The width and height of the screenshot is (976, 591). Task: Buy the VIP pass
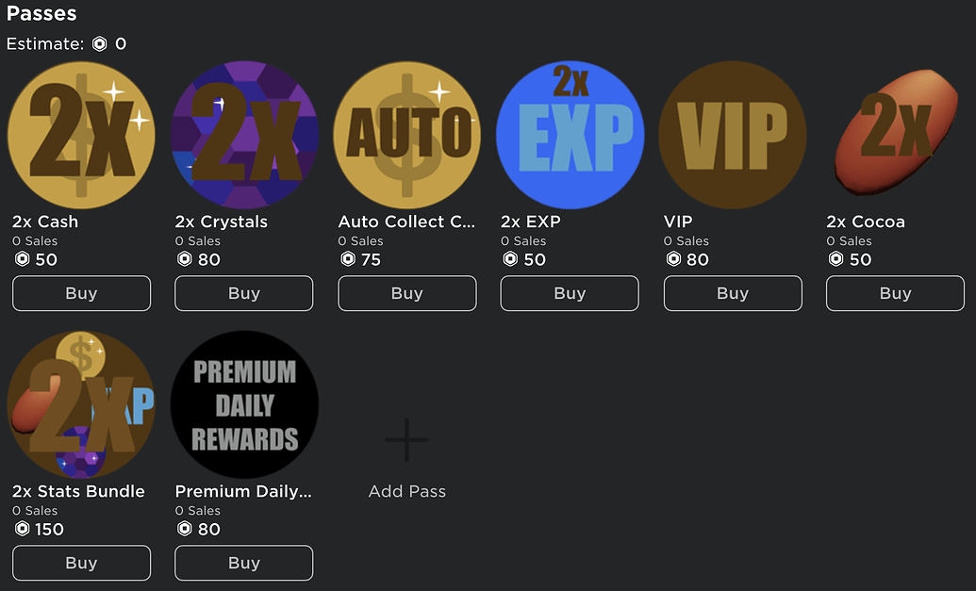coord(733,293)
